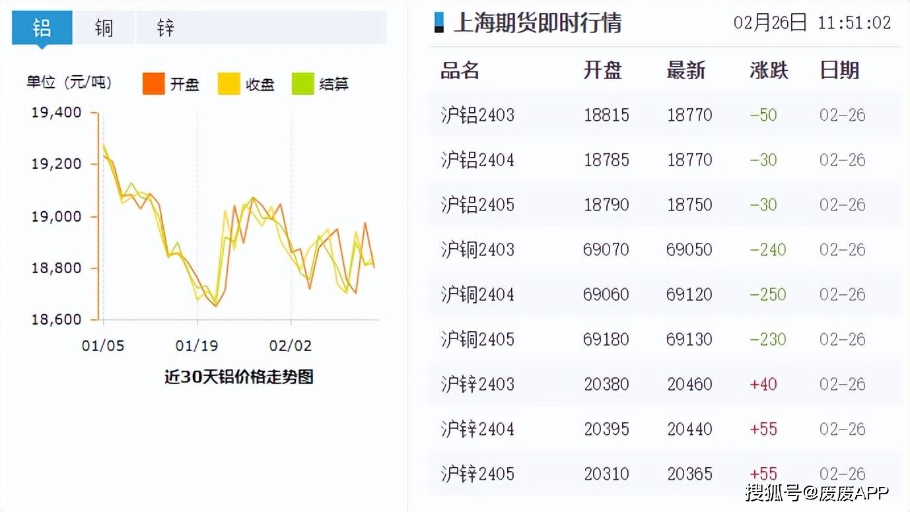
Task: Select the 沪铝2404 row name
Action: pyautogui.click(x=477, y=160)
